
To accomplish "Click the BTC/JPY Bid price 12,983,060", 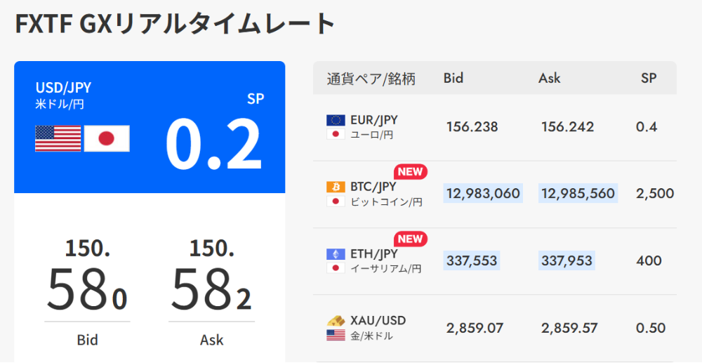I will coord(483,194).
